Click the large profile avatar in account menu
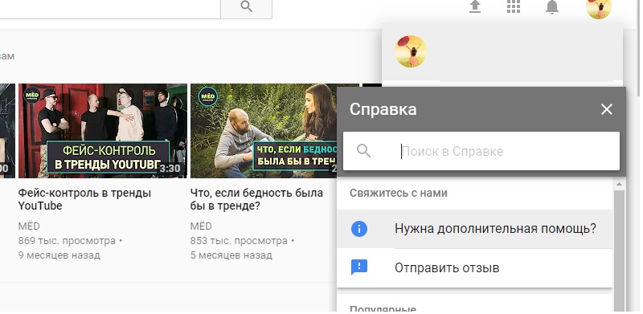The width and height of the screenshot is (643, 314). (411, 51)
